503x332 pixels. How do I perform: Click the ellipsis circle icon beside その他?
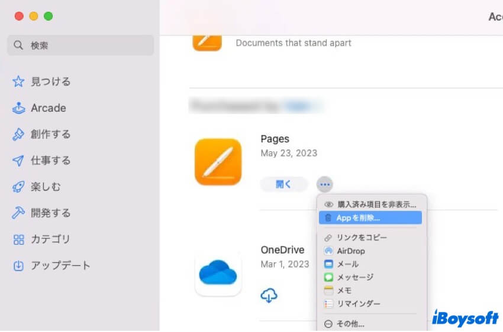328,324
